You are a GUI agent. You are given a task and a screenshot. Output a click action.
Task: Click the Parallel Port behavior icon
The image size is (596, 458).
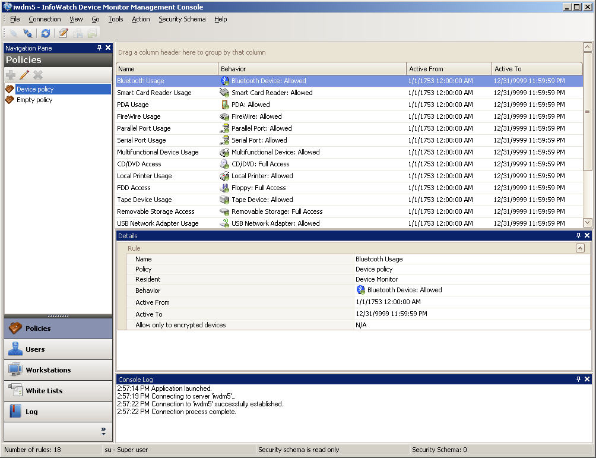224,128
